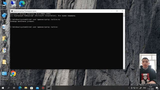The width and height of the screenshot is (160, 90).
Task: Click the Command Prompt scrollbar down arrow
Action: [124, 68]
